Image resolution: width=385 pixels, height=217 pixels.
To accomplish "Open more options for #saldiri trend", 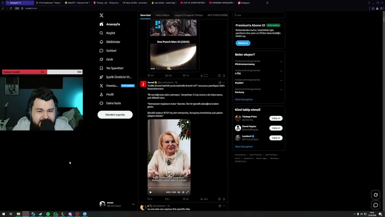I will pyautogui.click(x=281, y=80).
